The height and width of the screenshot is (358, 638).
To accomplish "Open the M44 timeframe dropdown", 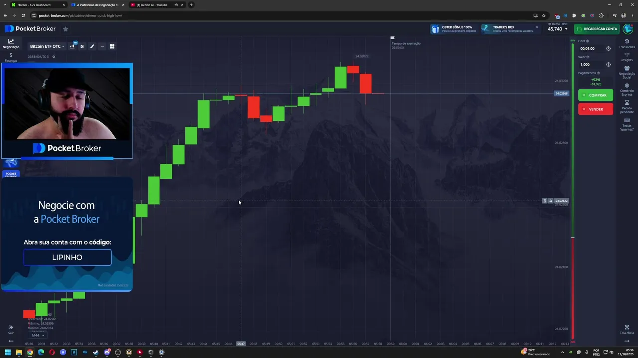I will pyautogui.click(x=37, y=335).
